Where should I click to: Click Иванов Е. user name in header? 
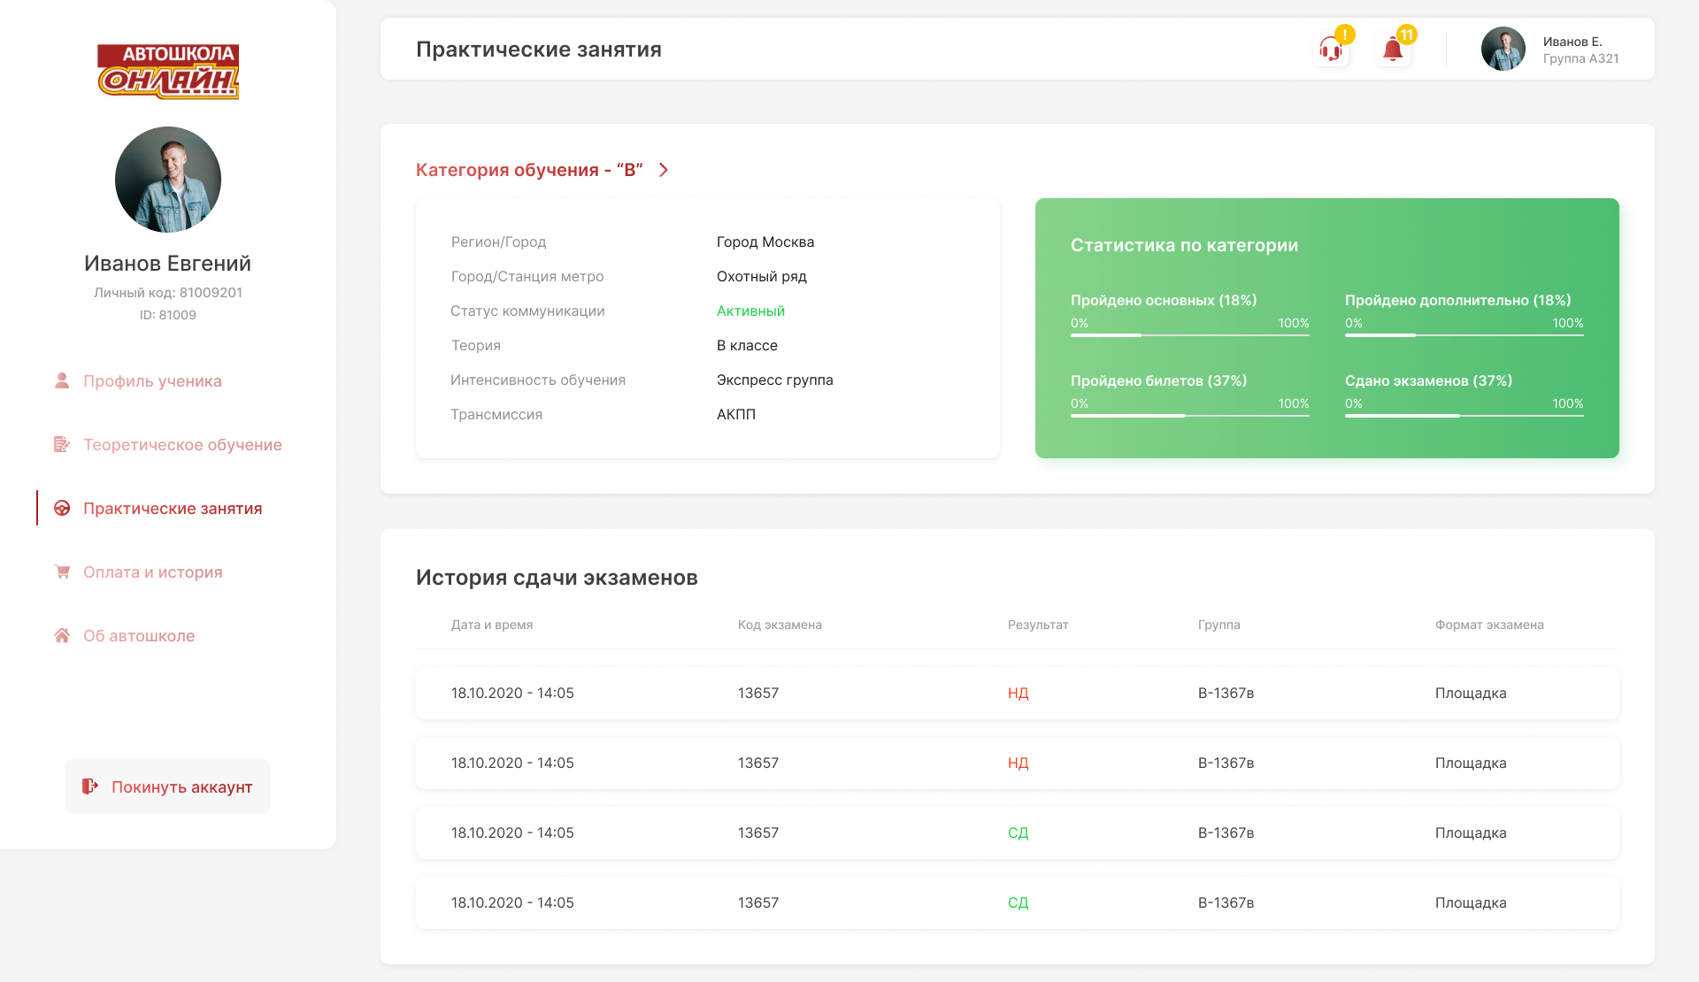[x=1572, y=42]
